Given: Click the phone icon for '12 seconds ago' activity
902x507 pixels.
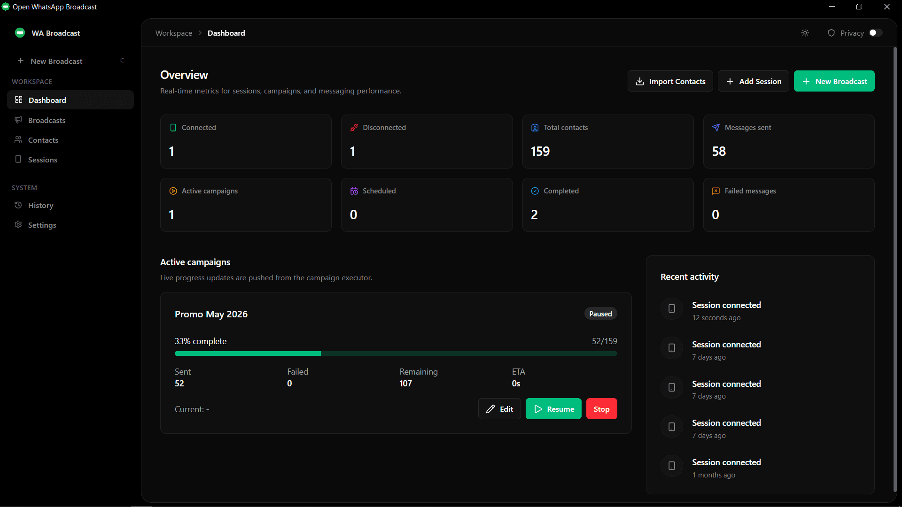Looking at the screenshot, I should pos(672,308).
